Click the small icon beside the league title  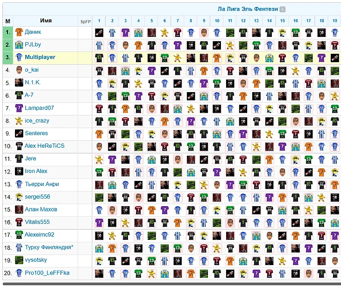pos(283,9)
